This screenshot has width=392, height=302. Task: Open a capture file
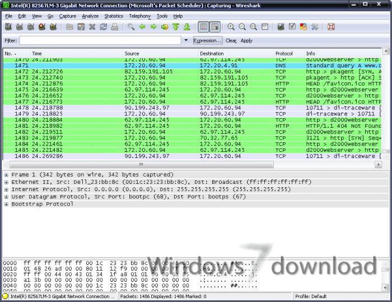[70, 27]
